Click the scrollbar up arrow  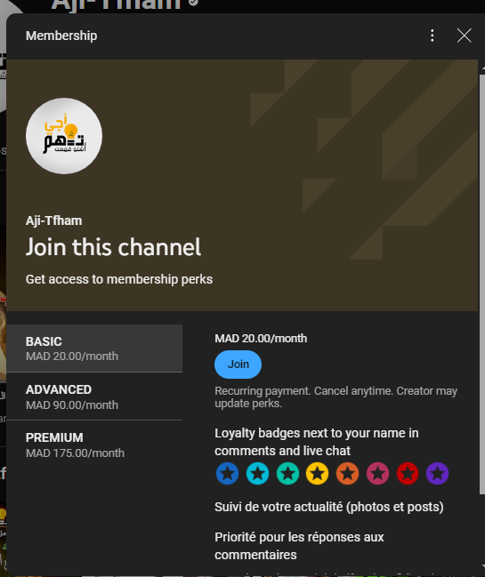pos(482,68)
